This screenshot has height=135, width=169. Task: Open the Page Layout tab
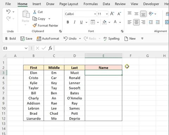tap(69, 4)
